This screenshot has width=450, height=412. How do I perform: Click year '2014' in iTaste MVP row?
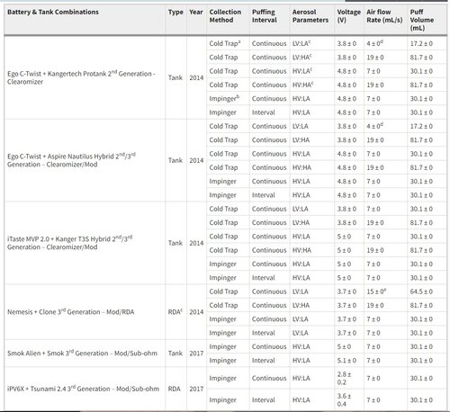(196, 243)
